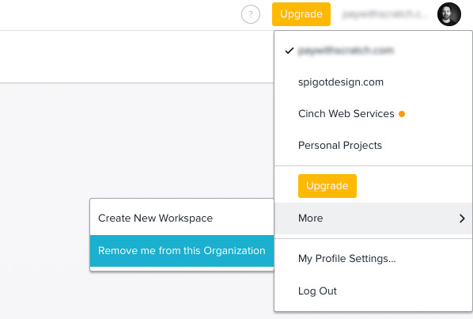Click the orange dot beside Cinch Web Services
The width and height of the screenshot is (473, 319).
pos(402,114)
